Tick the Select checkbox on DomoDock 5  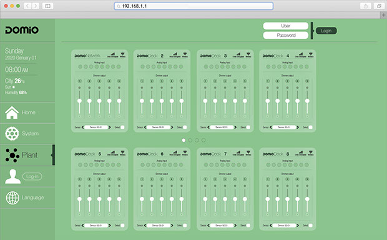pos(122,226)
